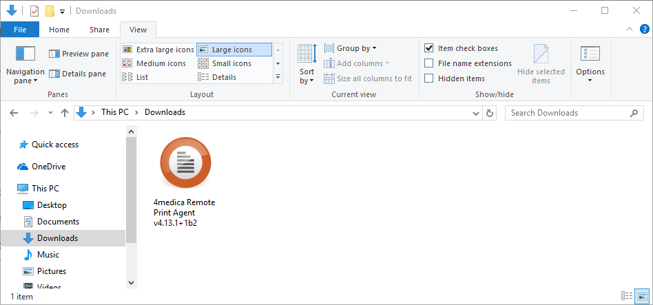Screen dimensions: 653x305
Task: Open the Customize Quick Access Toolbar dropdown arrow
Action: click(x=62, y=12)
